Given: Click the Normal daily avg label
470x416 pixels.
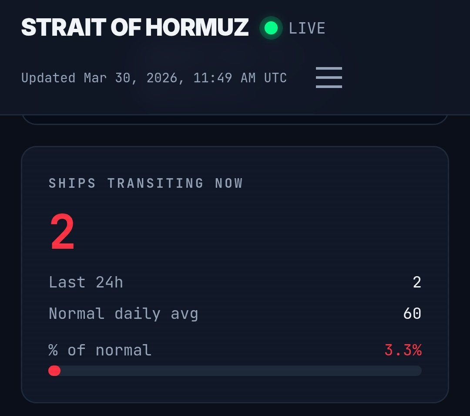Looking at the screenshot, I should point(123,314).
